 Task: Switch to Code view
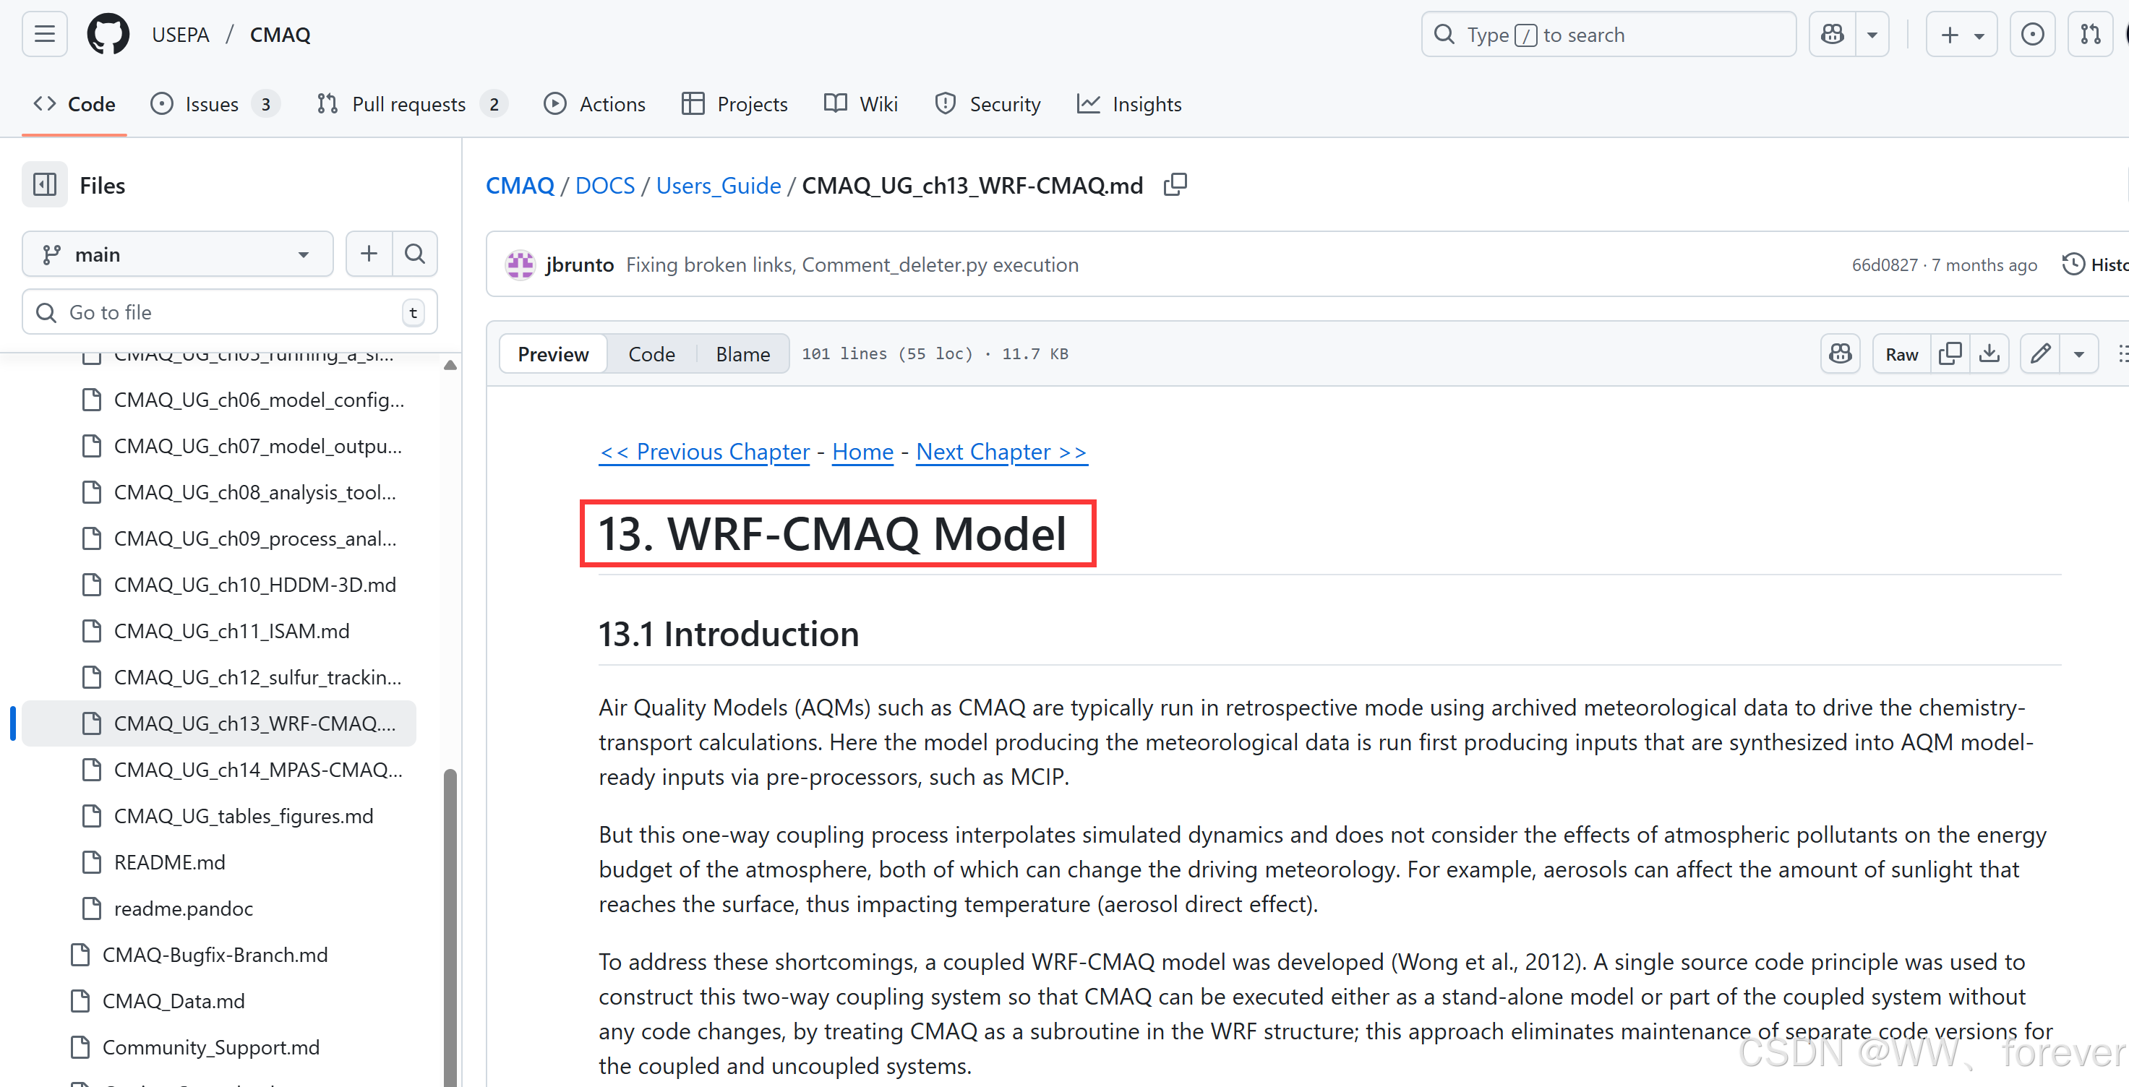[651, 353]
